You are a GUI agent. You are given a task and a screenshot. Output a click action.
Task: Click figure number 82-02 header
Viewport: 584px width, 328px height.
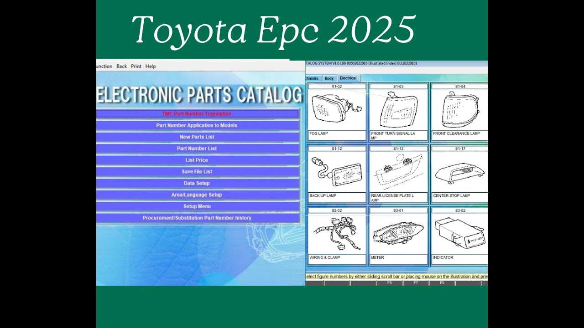tap(337, 210)
